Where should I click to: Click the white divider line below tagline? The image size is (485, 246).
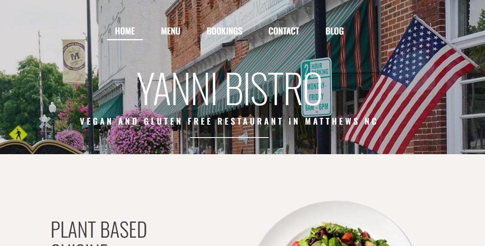229,137
